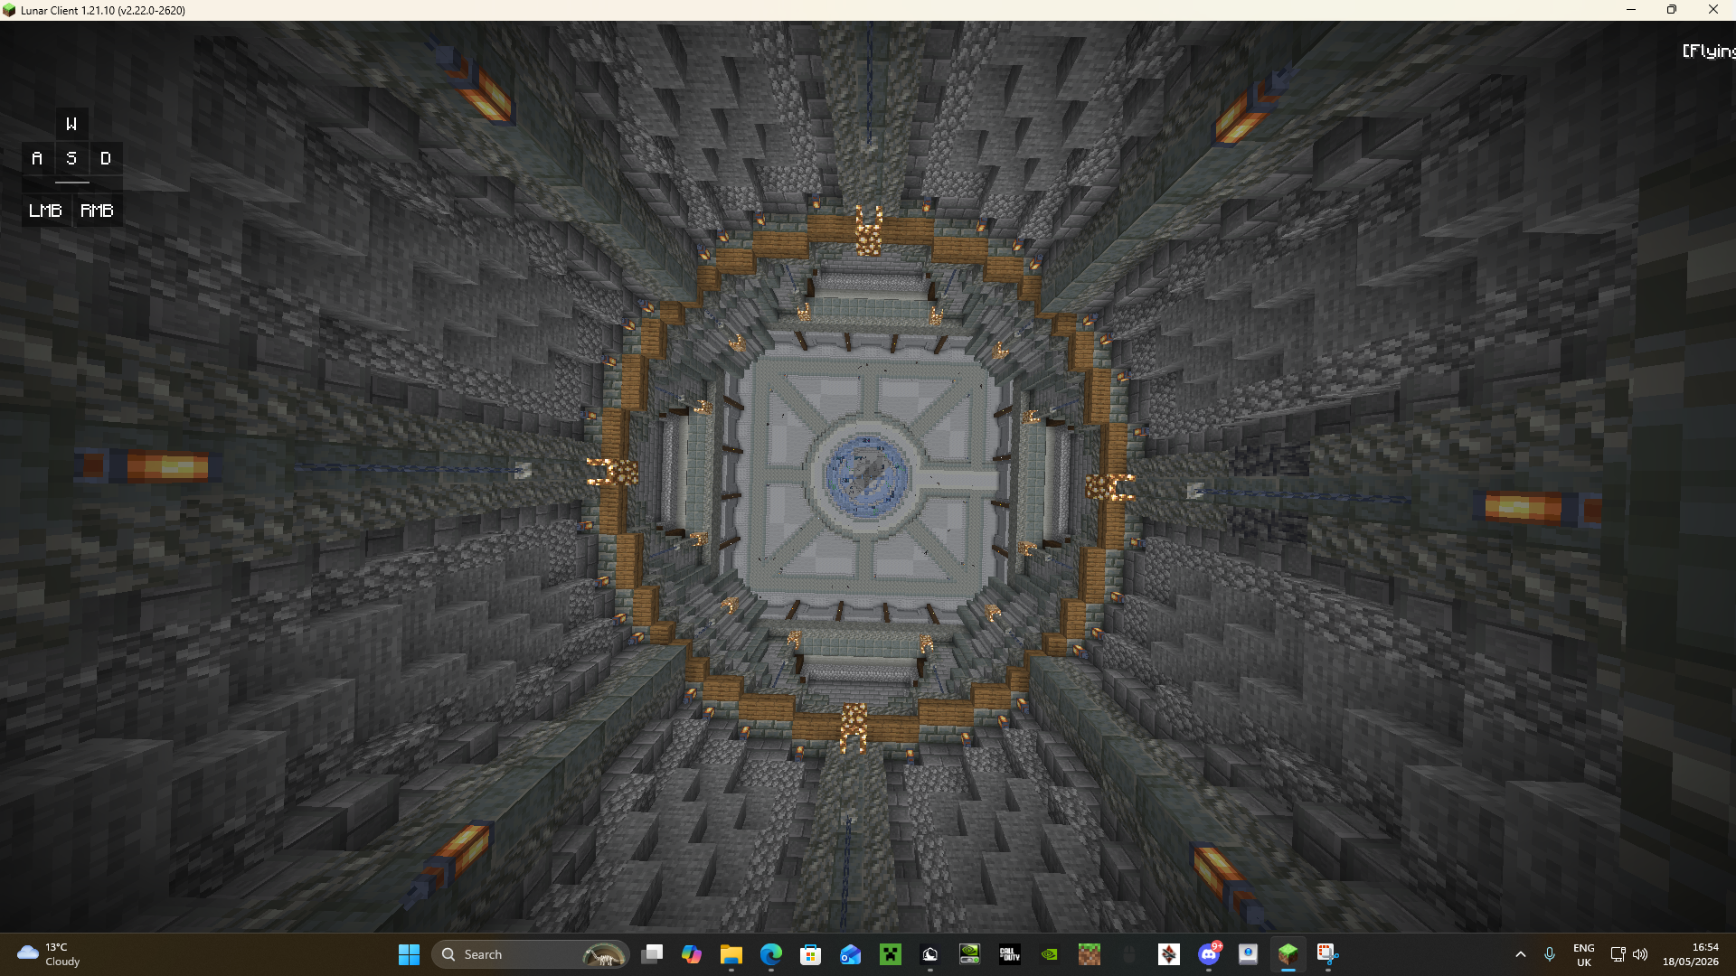
Task: Open the 13°C Cloudy weather widget
Action: pyautogui.click(x=50, y=954)
